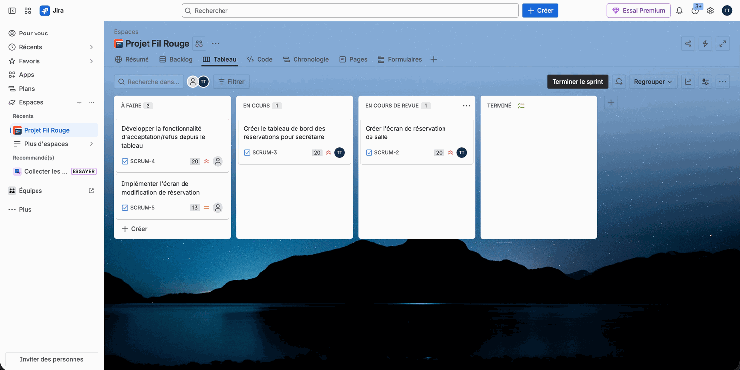
Task: Click the Jira logo
Action: [x=52, y=11]
